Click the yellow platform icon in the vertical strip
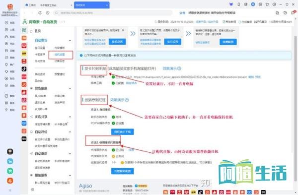Image resolution: width=298 pixels, height=195 pixels. (x=24, y=54)
